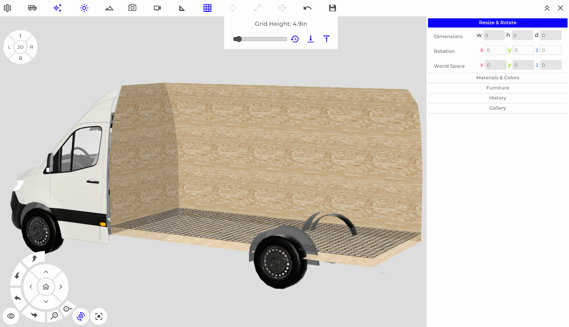Click the curved down-left arrow on navigation wheel
569x327 pixels.
coord(17,275)
